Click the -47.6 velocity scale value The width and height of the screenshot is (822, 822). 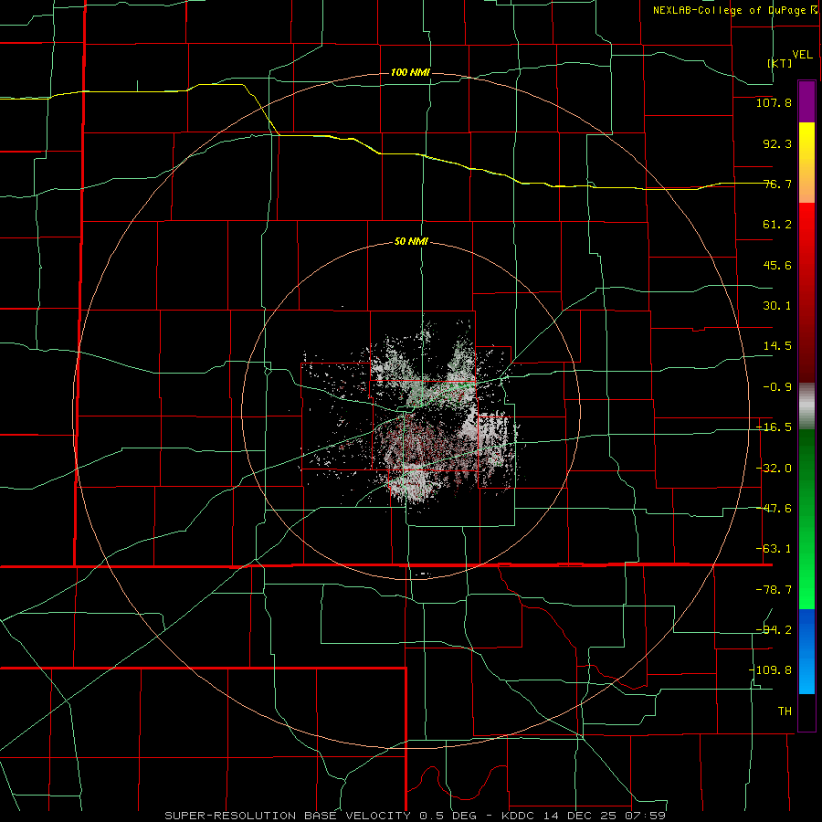point(774,509)
